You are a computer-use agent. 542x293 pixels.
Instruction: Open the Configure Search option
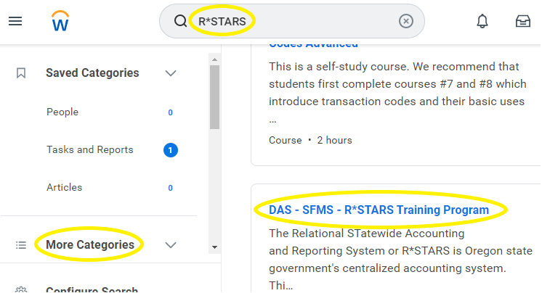92,290
